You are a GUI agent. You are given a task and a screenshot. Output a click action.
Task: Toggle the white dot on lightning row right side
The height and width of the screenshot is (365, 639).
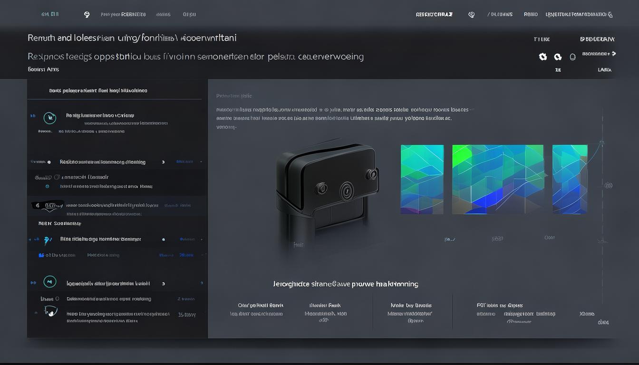[164, 240]
